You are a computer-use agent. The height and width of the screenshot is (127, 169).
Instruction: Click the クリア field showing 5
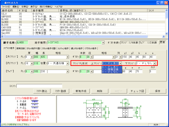[153, 71]
